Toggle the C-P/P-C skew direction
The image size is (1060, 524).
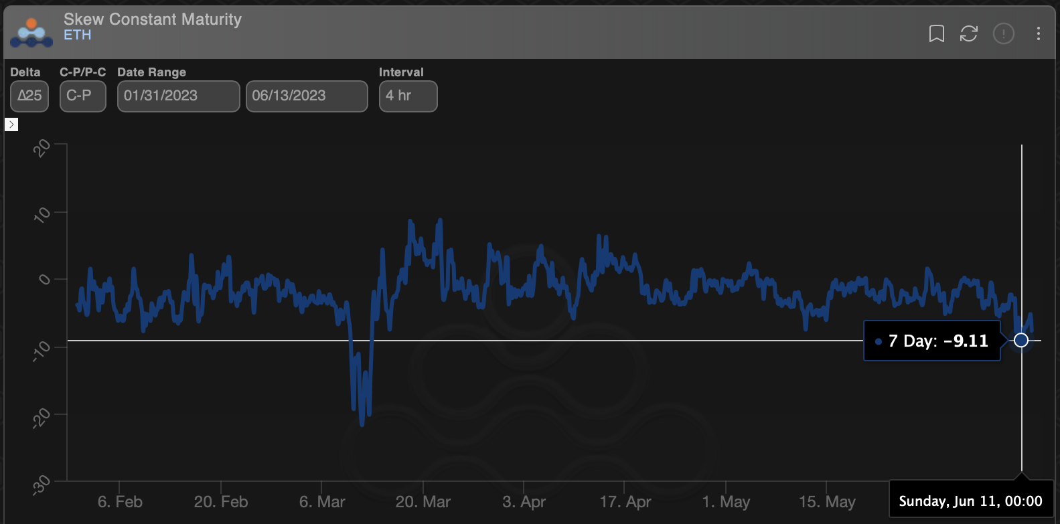82,96
